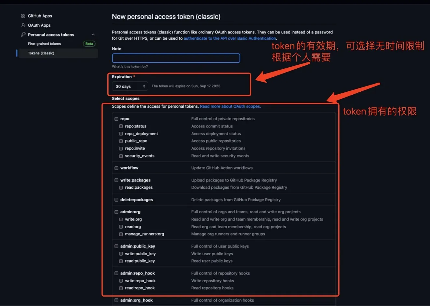The image size is (430, 306).
Task: Open Personal access tokens section
Action: pyautogui.click(x=51, y=34)
